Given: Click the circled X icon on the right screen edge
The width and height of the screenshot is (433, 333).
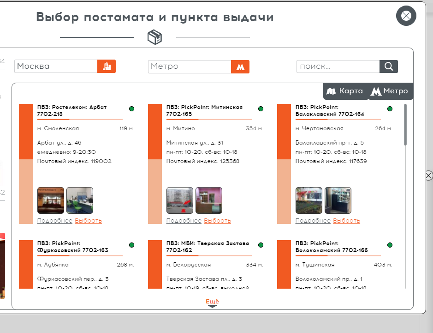Looking at the screenshot, I should tap(429, 175).
